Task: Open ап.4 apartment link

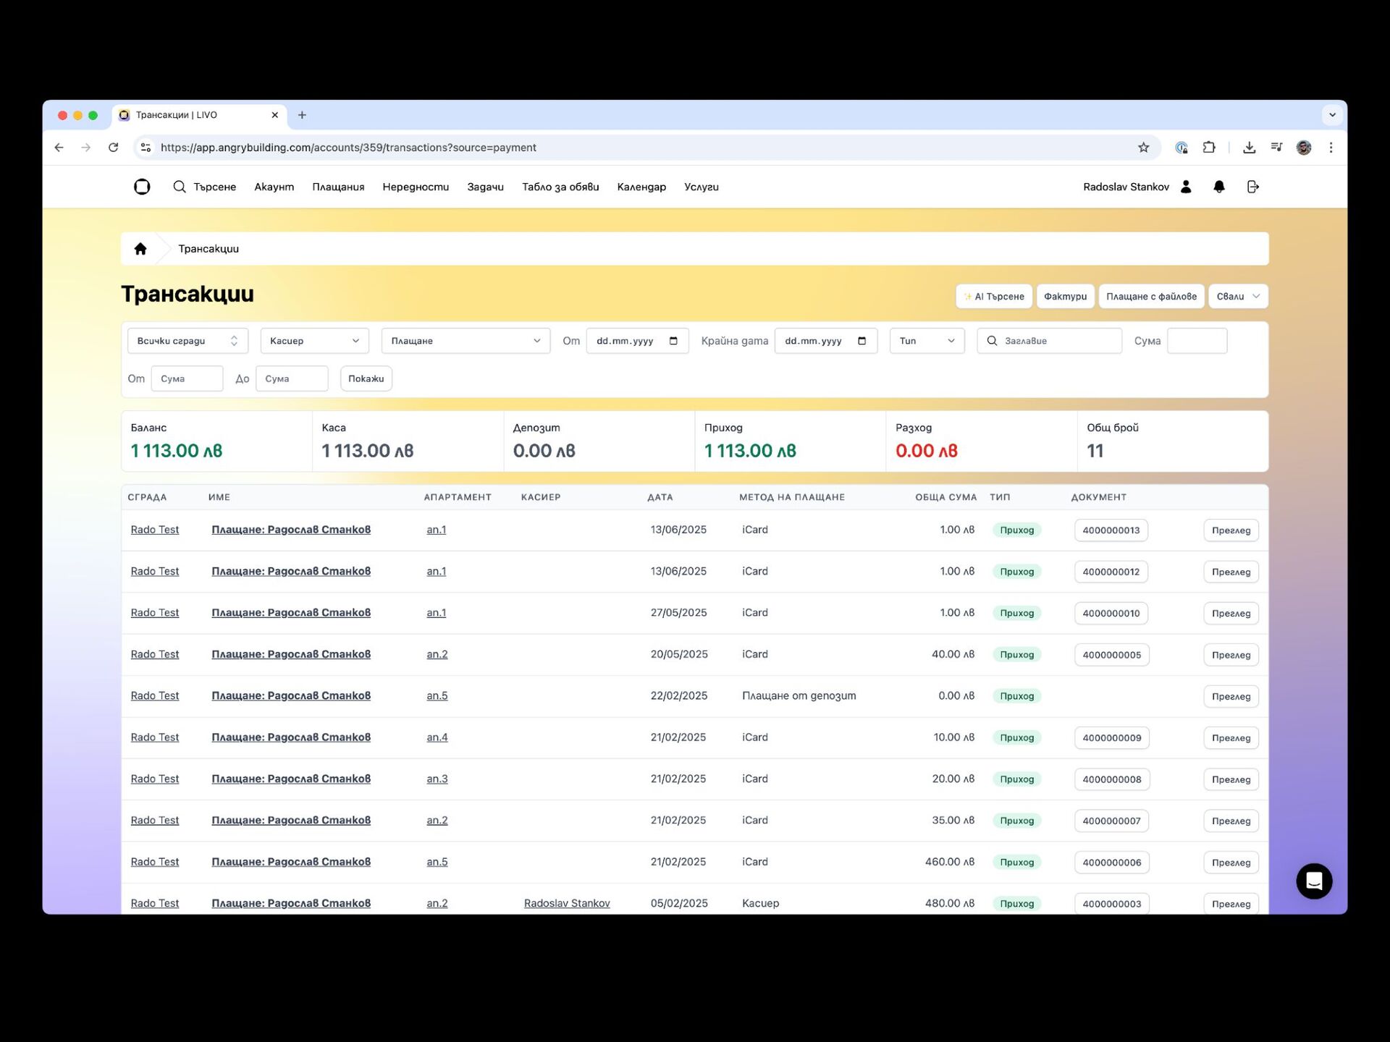Action: tap(437, 737)
